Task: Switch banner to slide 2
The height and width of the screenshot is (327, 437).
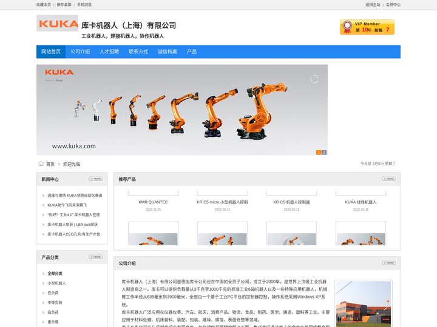Action: 324,153
